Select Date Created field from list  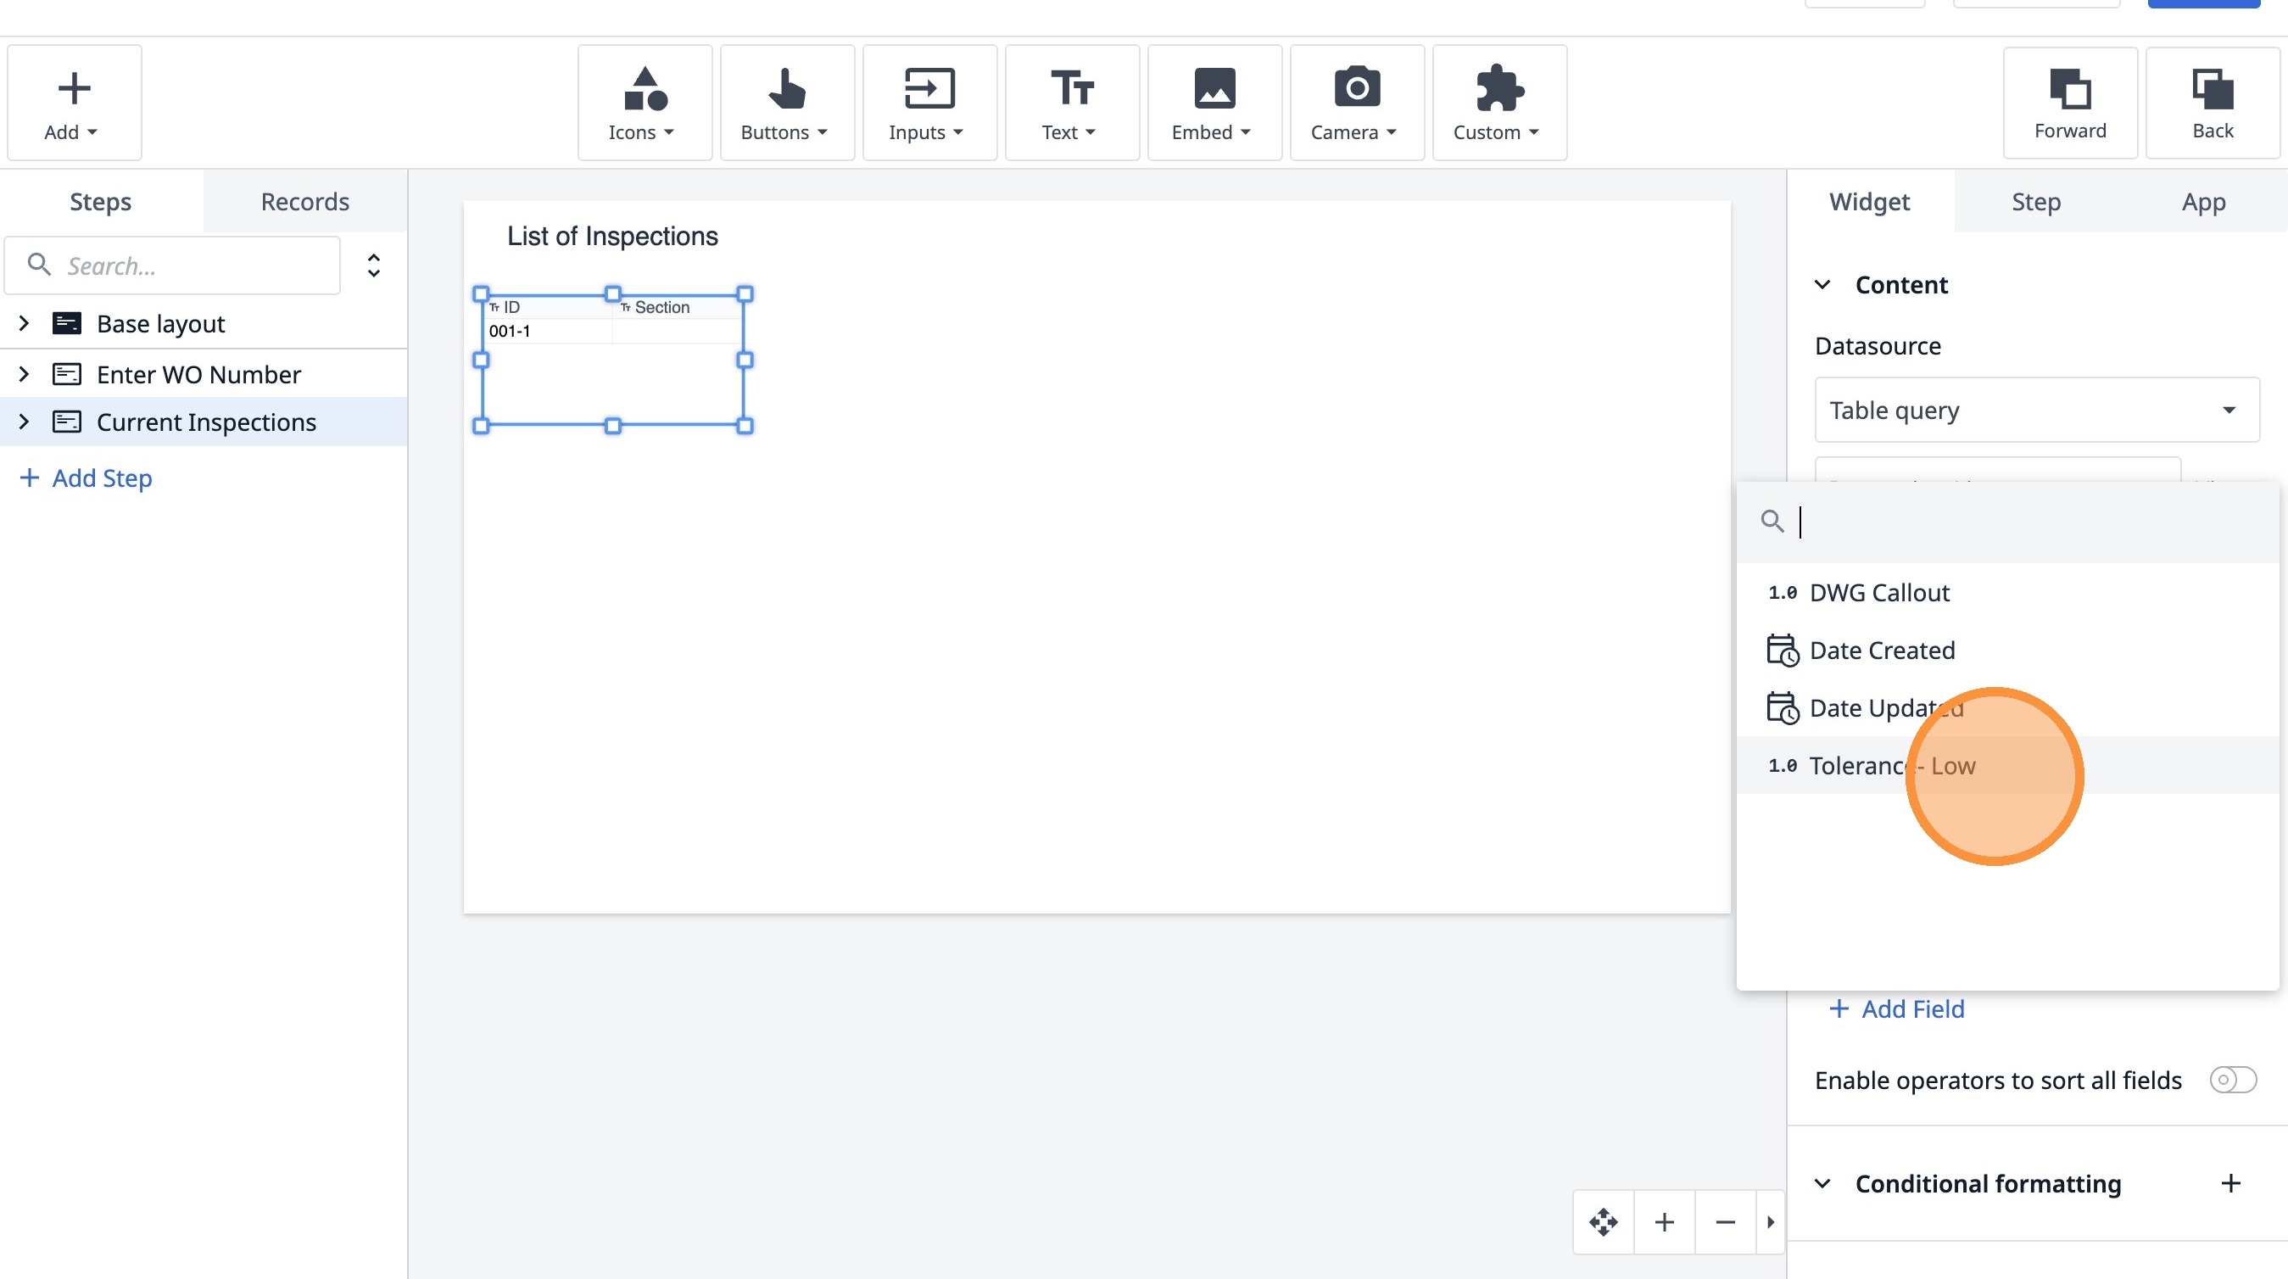tap(1881, 651)
